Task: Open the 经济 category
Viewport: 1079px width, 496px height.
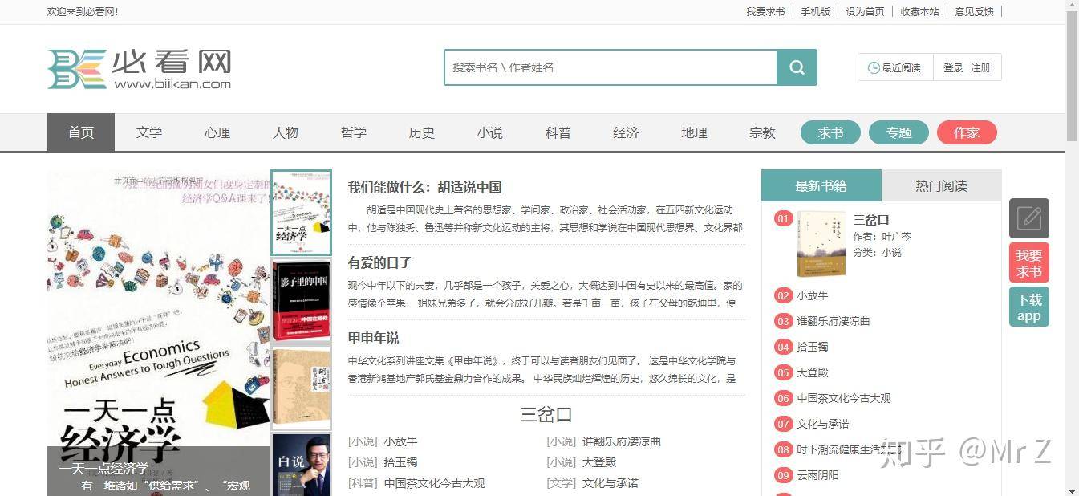Action: pos(627,132)
